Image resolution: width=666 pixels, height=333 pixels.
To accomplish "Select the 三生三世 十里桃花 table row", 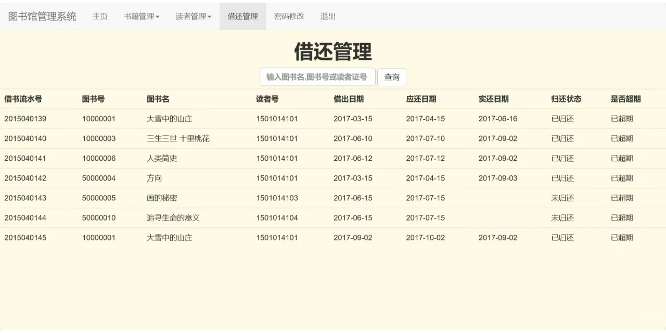I will click(x=179, y=138).
